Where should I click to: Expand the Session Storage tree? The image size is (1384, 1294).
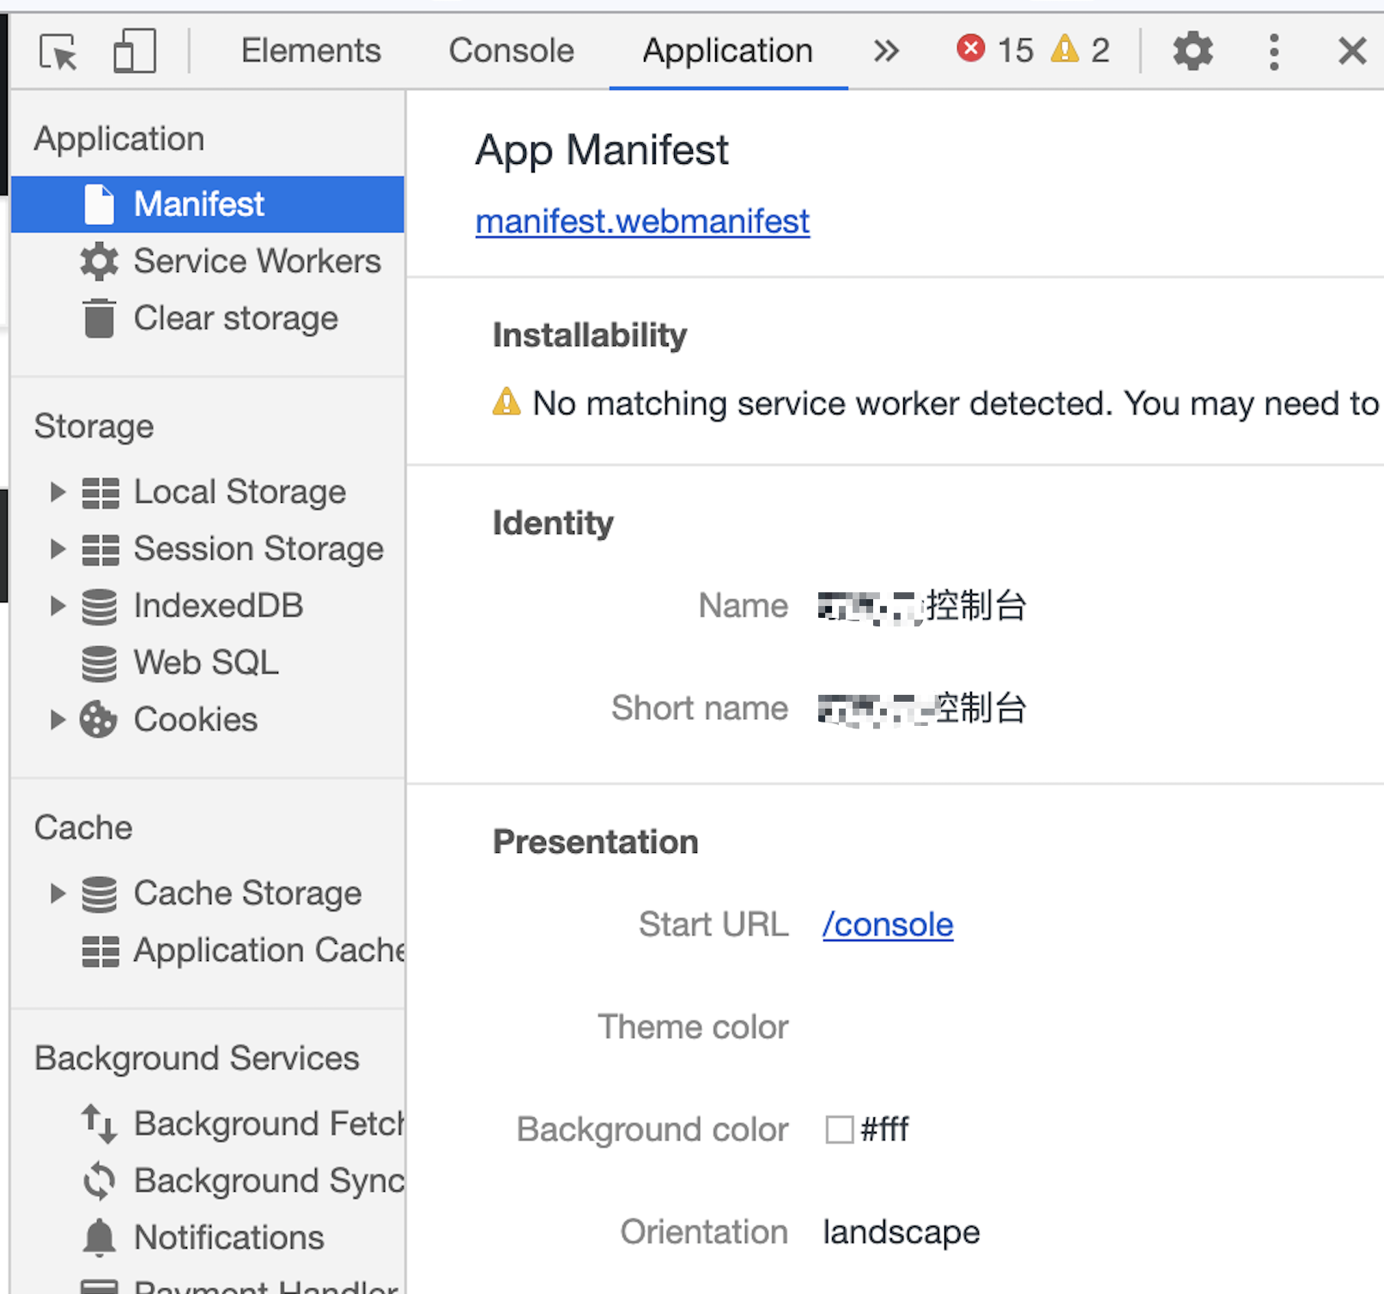58,548
